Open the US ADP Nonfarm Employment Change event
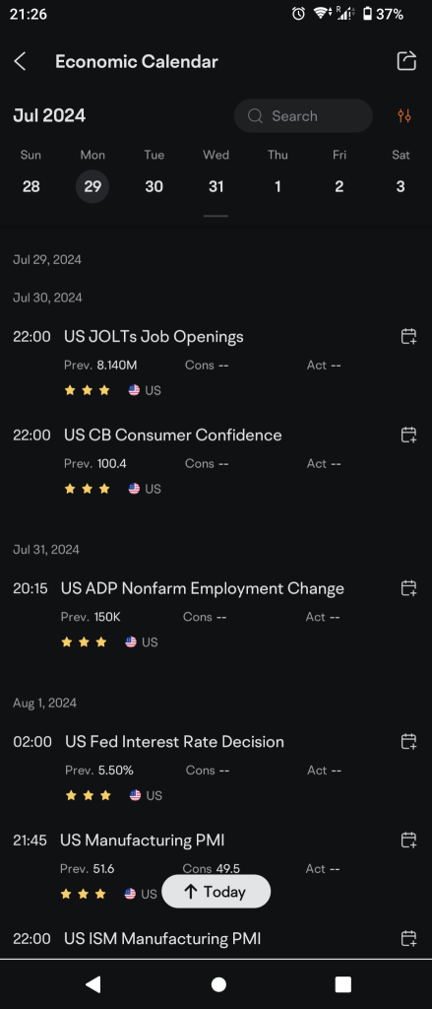 pos(203,589)
